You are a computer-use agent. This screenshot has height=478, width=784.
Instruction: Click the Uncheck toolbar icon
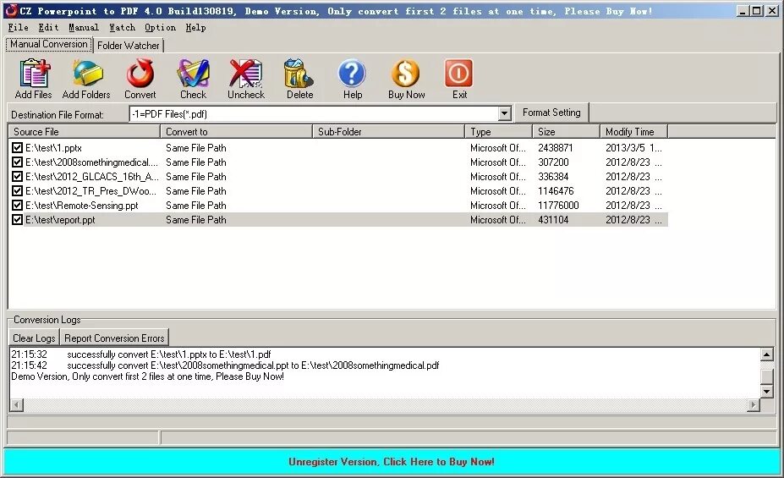click(245, 74)
